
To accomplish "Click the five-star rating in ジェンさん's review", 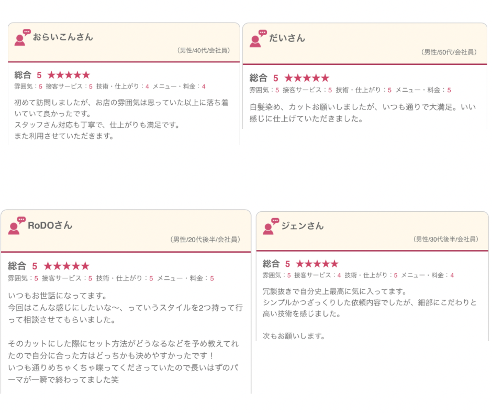I will tap(317, 264).
